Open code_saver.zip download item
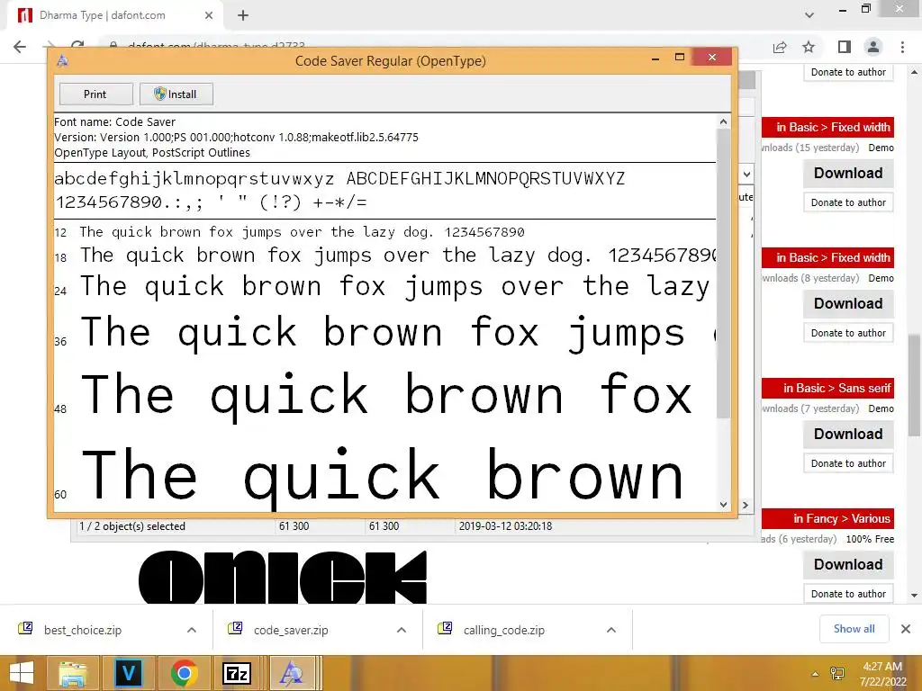The width and height of the screenshot is (922, 691). point(291,630)
